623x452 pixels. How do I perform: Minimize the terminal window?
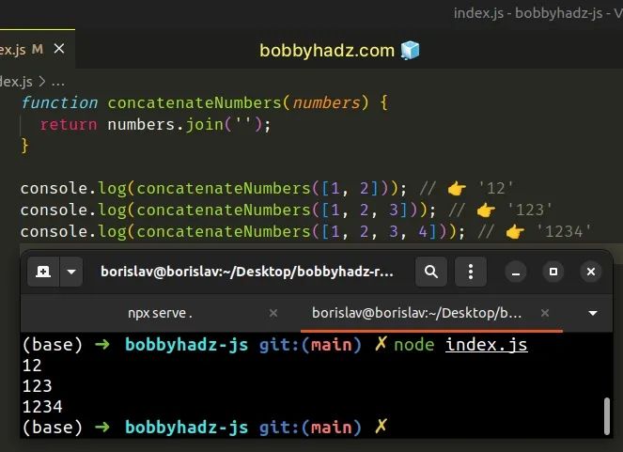tap(516, 273)
